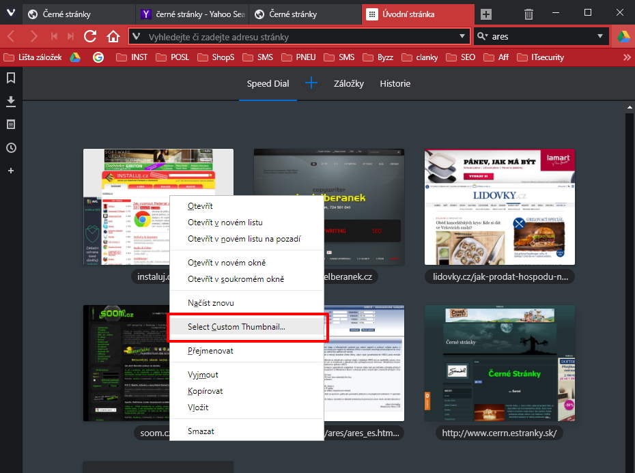
Task: Reload the current page
Action: tap(90, 36)
